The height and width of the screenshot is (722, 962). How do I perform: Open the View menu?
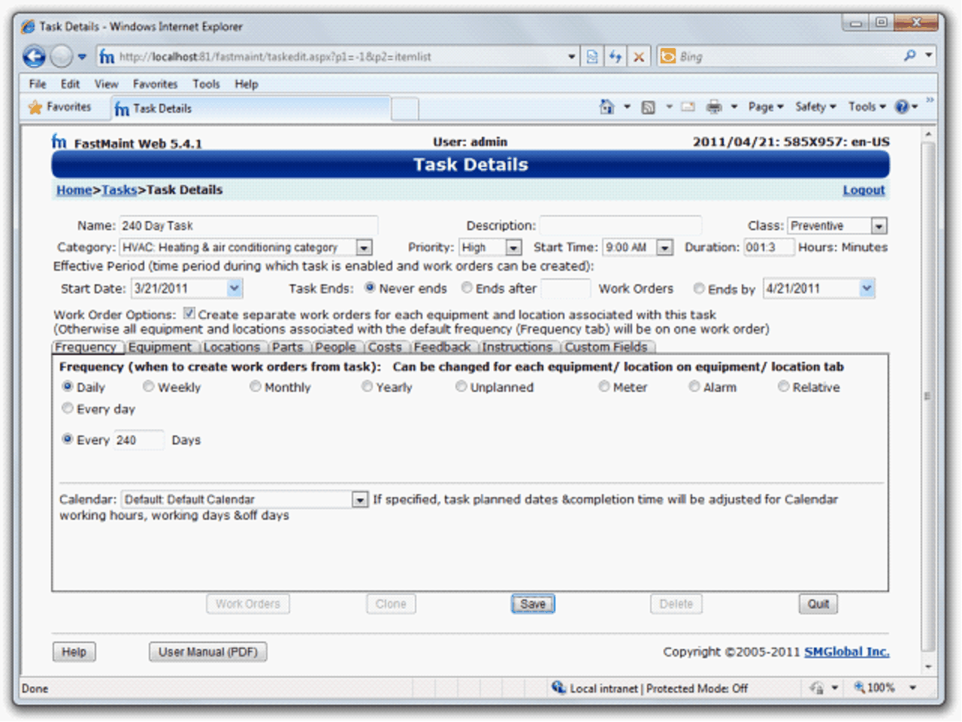(x=106, y=84)
